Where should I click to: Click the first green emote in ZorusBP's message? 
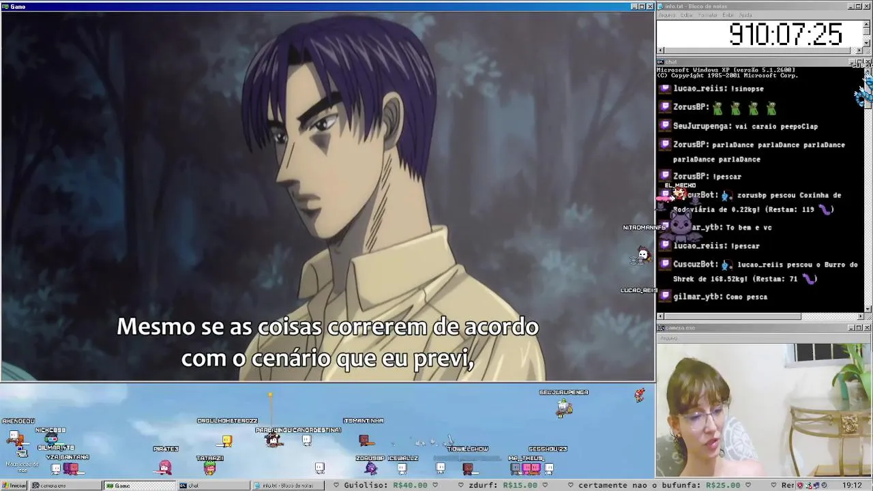tap(717, 108)
